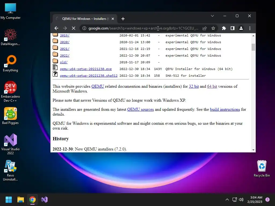
Task: Open the volume speaker tray icon
Action: 241,200
